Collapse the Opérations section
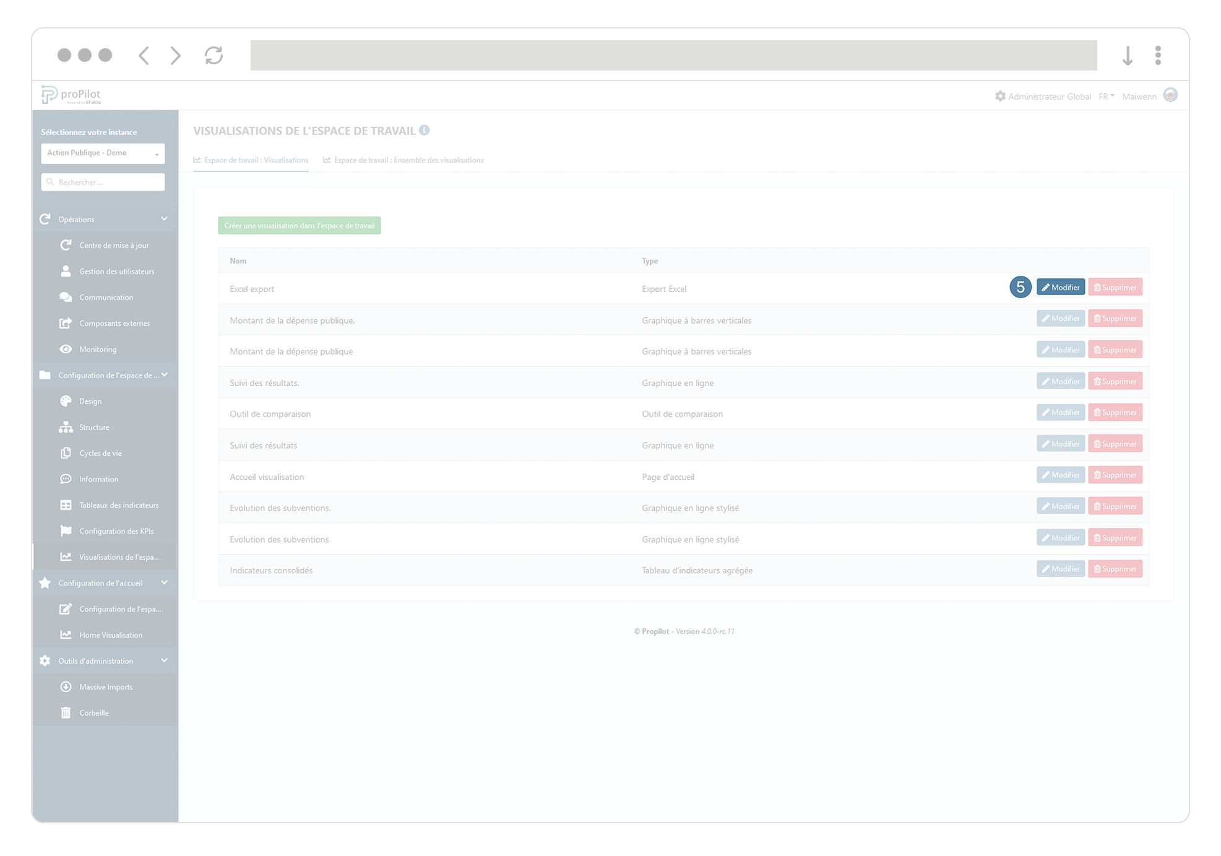The width and height of the screenshot is (1221, 856). (164, 219)
